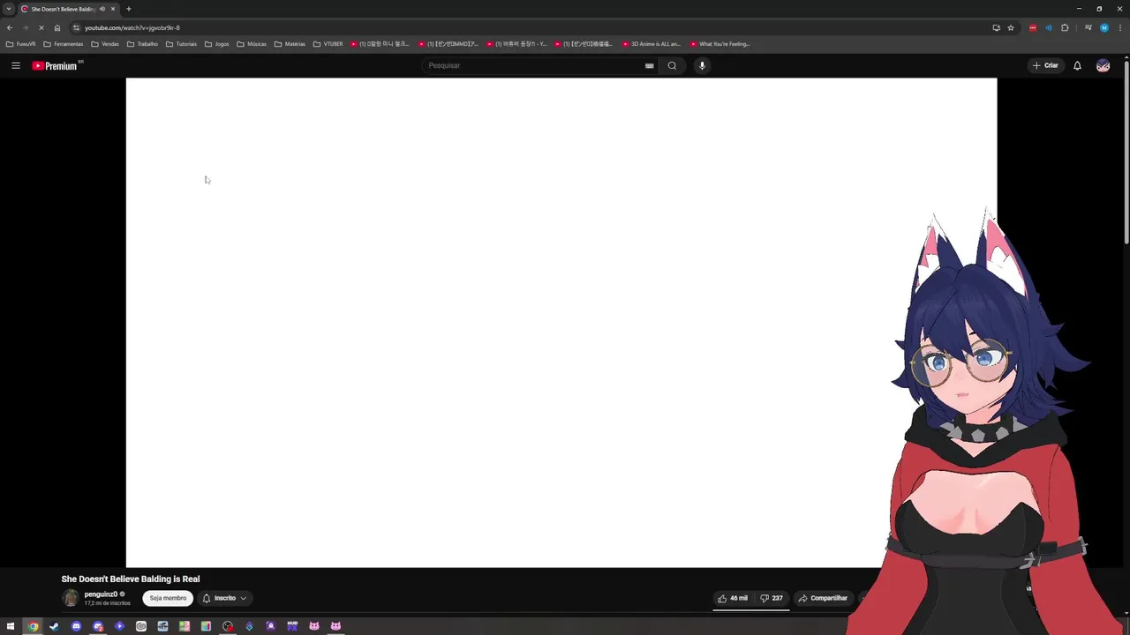Go to the YouTube Premium home logo
The width and height of the screenshot is (1130, 635).
[x=56, y=65]
